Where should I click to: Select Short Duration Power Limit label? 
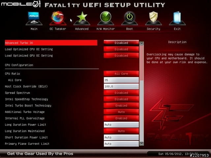(x=26, y=138)
